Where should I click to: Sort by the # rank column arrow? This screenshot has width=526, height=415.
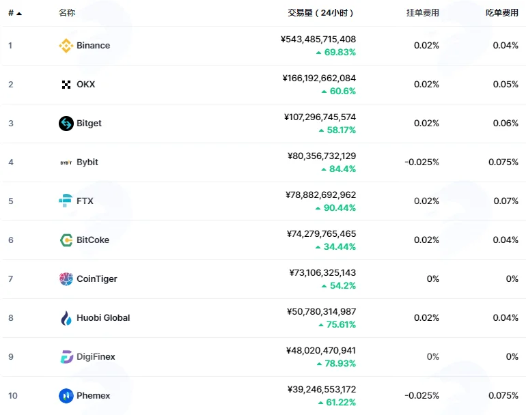pyautogui.click(x=19, y=14)
